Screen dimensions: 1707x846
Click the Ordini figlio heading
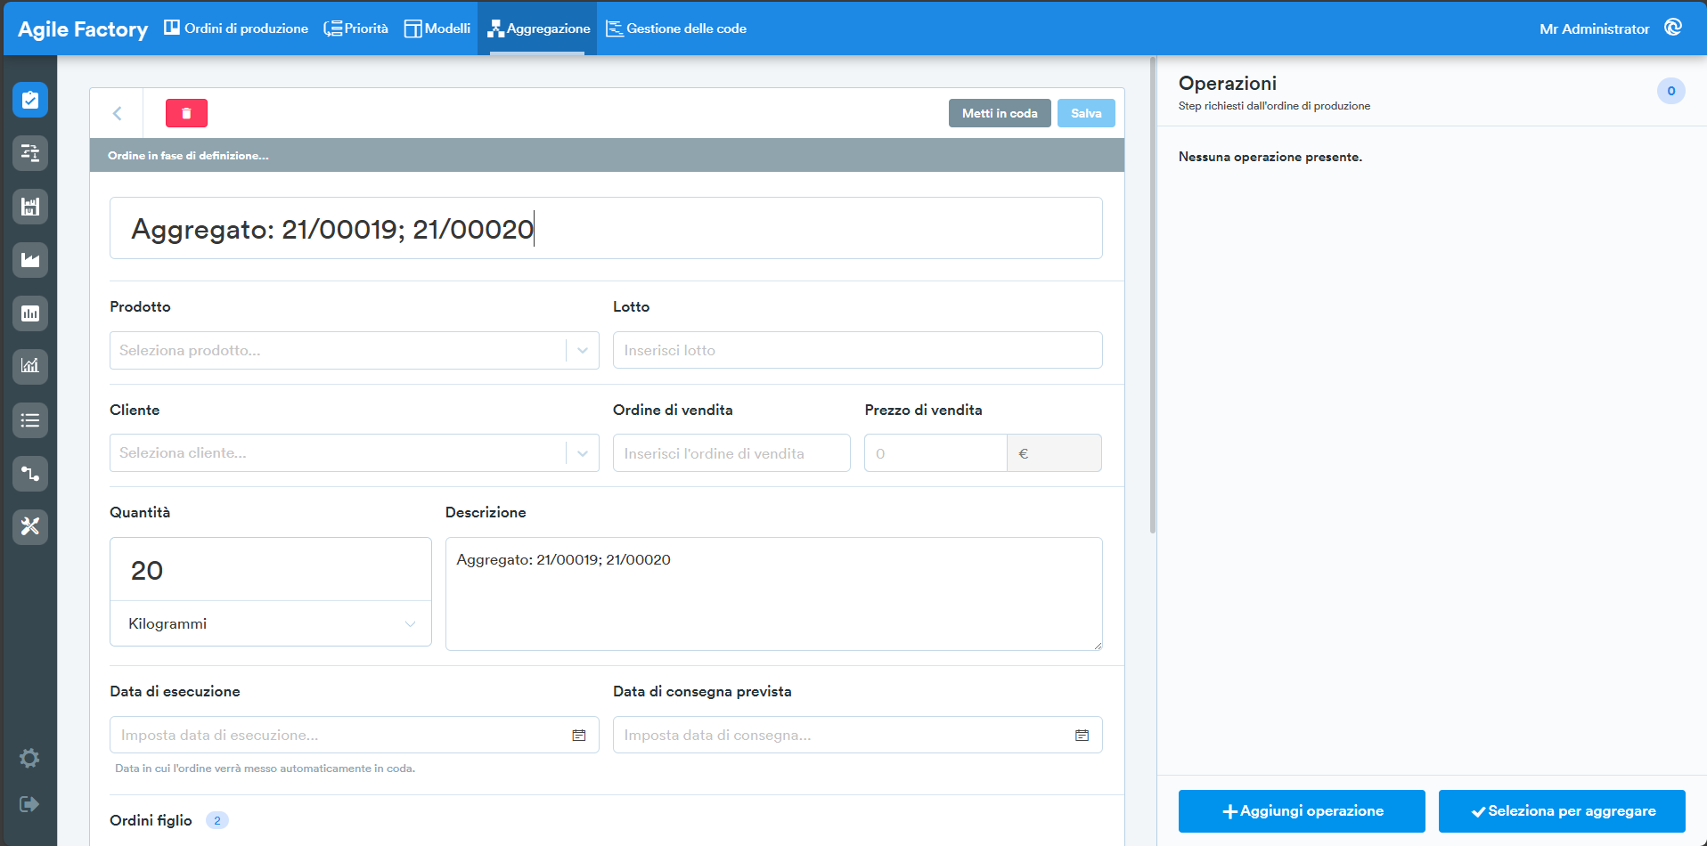(x=151, y=820)
